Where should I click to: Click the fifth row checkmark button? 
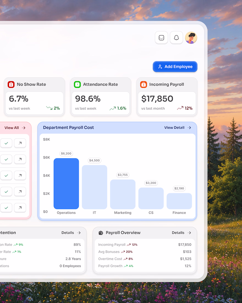6,208
